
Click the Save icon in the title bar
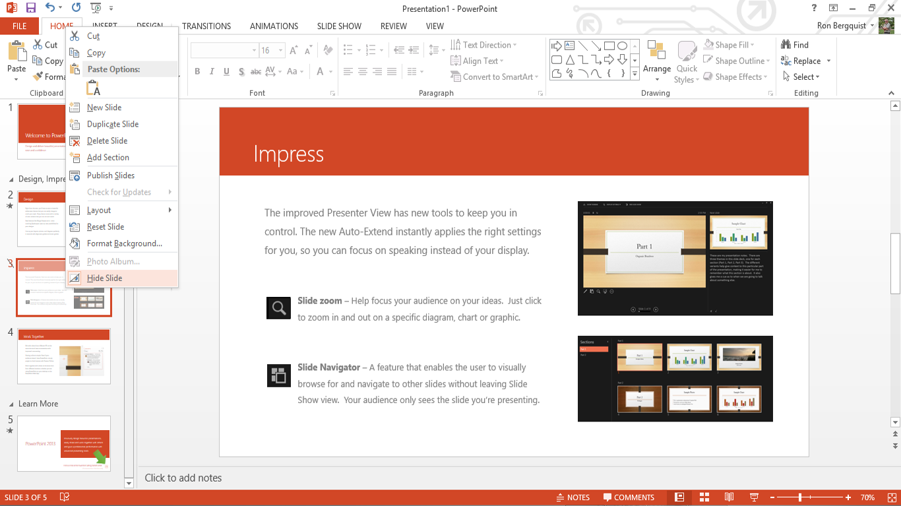tap(31, 8)
